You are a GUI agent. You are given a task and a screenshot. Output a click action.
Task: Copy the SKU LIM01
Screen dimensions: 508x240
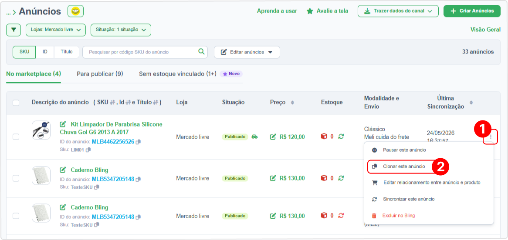(x=88, y=150)
